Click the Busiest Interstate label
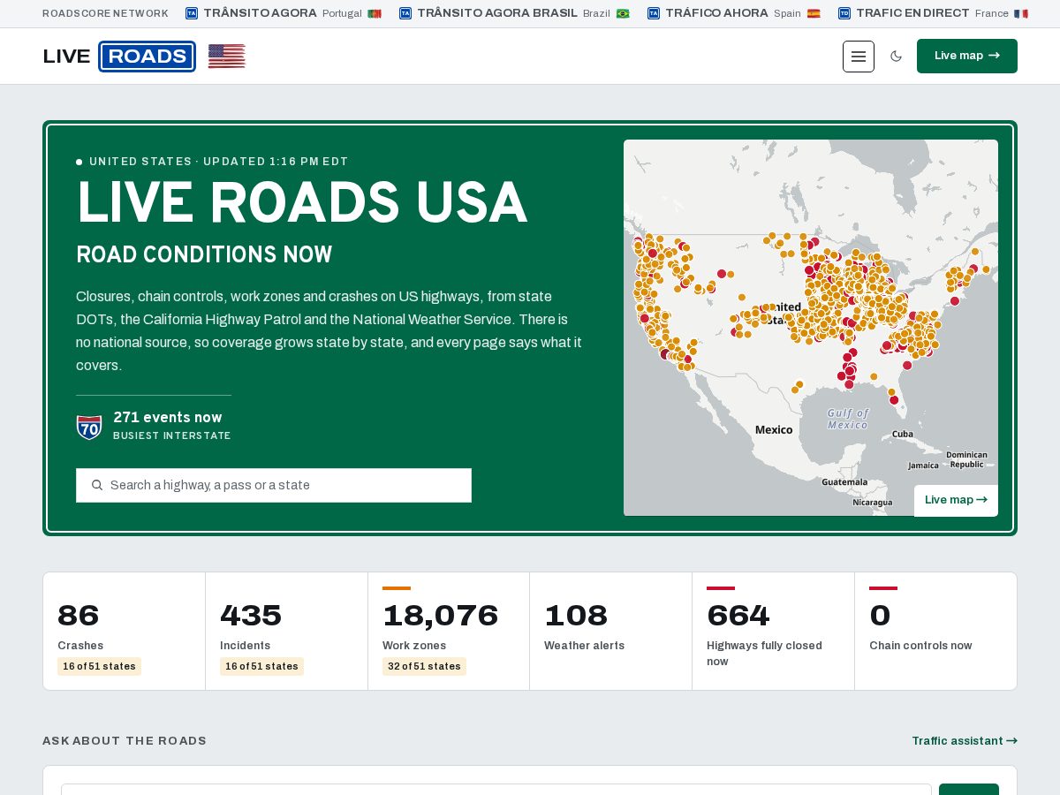This screenshot has height=795, width=1060. tap(172, 435)
